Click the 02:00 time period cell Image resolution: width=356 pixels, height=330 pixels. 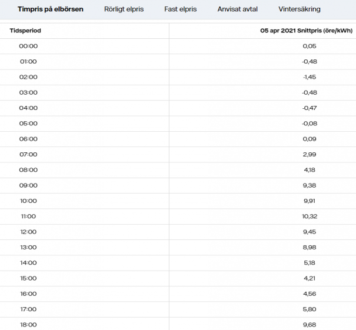click(x=28, y=77)
